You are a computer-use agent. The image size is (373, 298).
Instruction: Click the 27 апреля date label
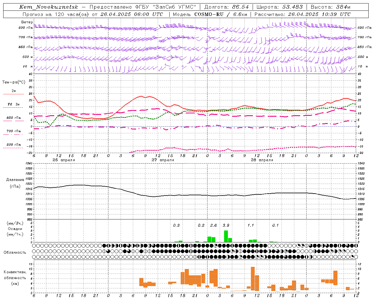[x=163, y=160]
